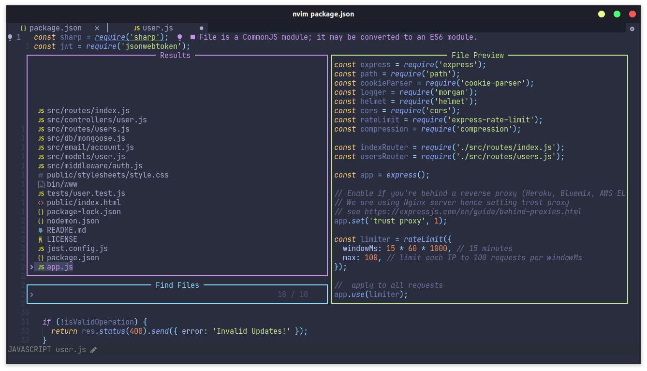Click the README.md markdown arrow icon

41,230
